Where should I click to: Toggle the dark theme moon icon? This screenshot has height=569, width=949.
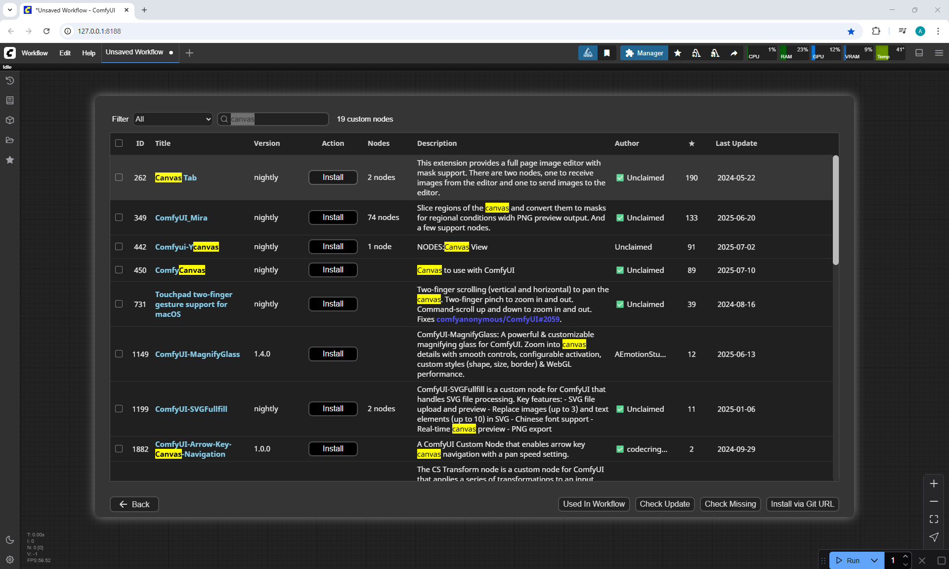(9, 540)
